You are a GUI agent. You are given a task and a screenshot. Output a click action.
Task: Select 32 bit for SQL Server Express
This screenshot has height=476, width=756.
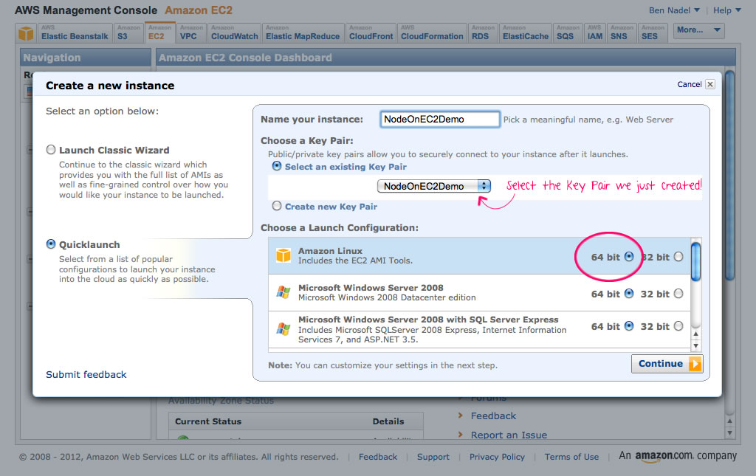(678, 326)
